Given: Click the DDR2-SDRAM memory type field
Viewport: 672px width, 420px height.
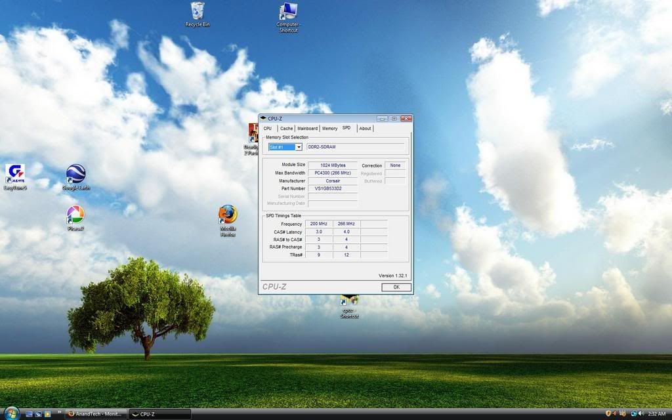Looking at the screenshot, I should point(355,147).
